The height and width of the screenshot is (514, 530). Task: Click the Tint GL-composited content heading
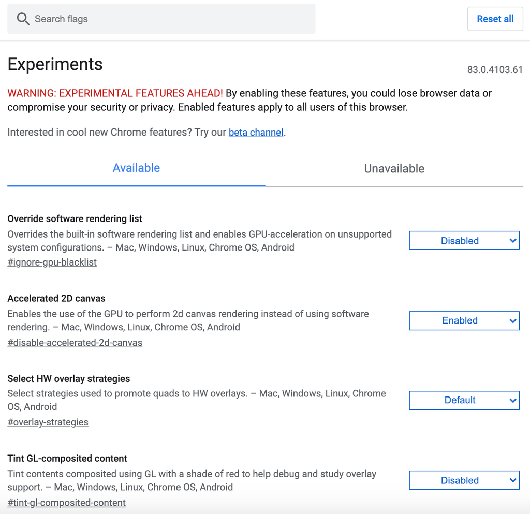click(67, 459)
